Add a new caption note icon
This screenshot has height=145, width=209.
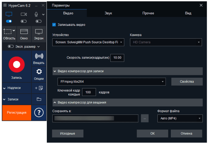click(39, 88)
